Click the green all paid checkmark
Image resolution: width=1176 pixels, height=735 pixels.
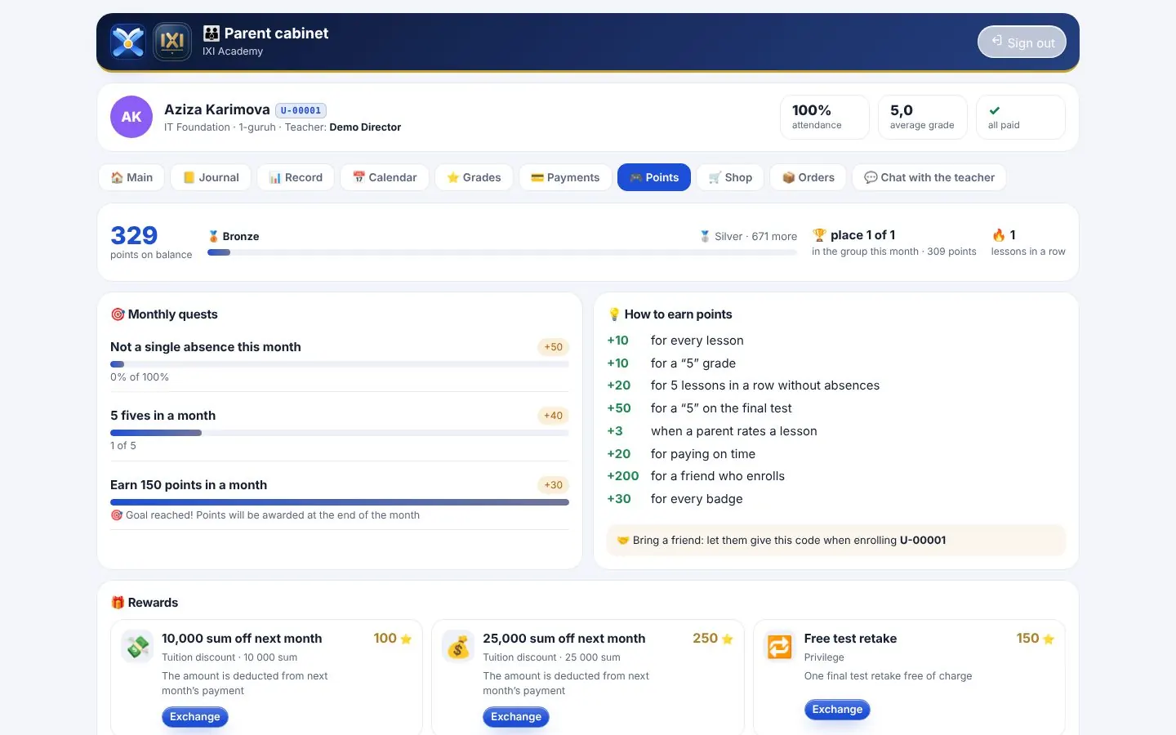(x=994, y=110)
